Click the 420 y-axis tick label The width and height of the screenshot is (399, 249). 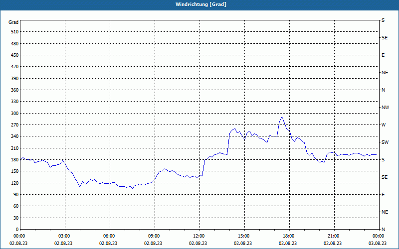coord(15,67)
